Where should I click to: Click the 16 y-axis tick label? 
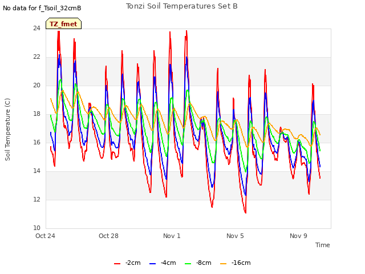click(36, 142)
